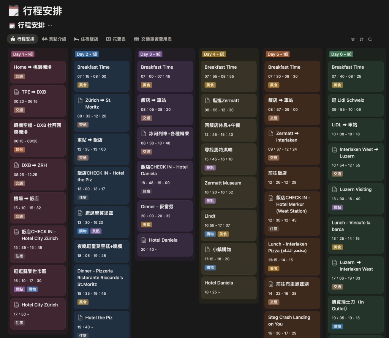The height and width of the screenshot is (338, 389).
Task: Open the 回飯店休息+午餐 card
Action: (x=228, y=130)
